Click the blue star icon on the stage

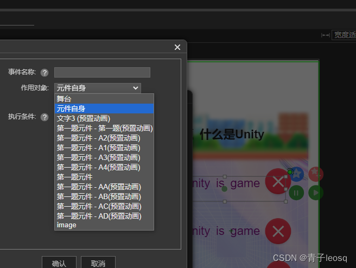click(296, 174)
